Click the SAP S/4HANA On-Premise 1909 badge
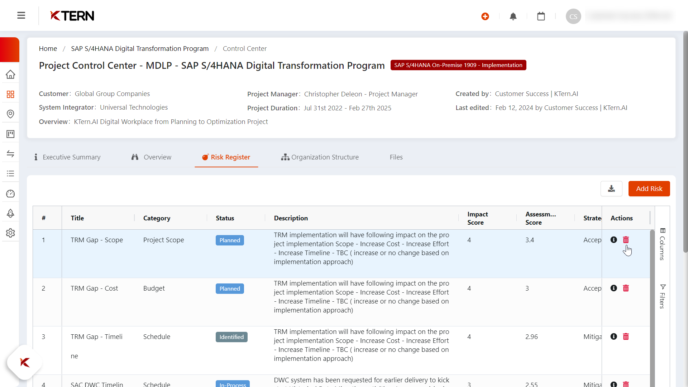 click(x=458, y=65)
